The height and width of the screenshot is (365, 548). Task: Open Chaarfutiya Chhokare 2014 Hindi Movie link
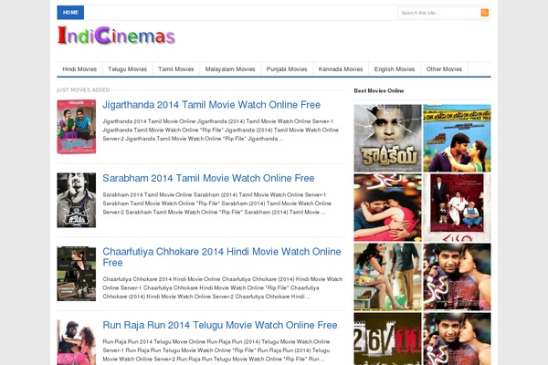[x=222, y=257]
